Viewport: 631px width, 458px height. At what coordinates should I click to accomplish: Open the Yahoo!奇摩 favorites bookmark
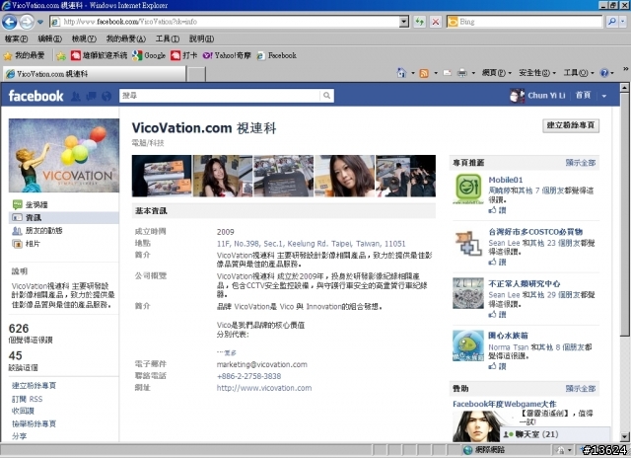(227, 55)
